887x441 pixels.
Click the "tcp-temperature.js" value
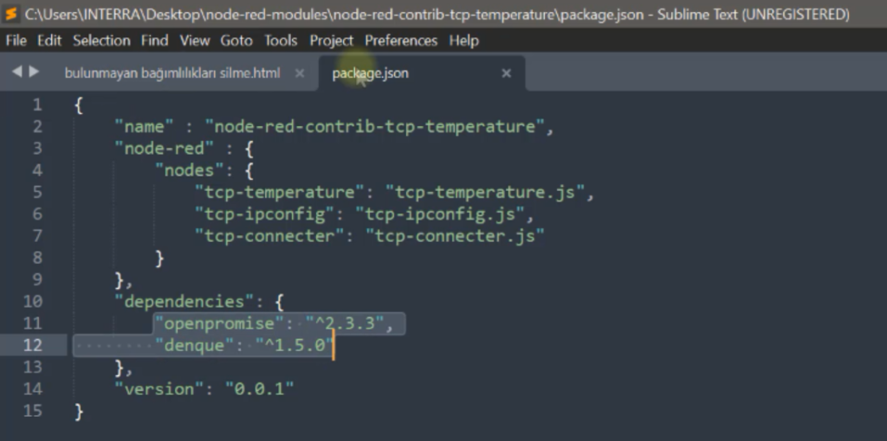[x=485, y=192]
